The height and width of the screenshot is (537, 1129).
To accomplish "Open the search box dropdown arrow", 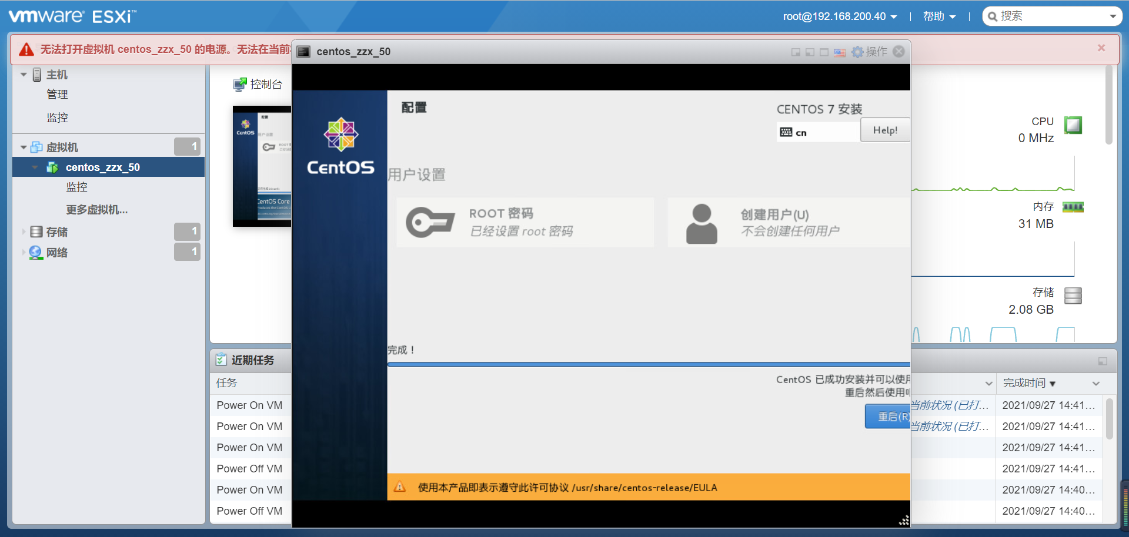I will point(1113,16).
